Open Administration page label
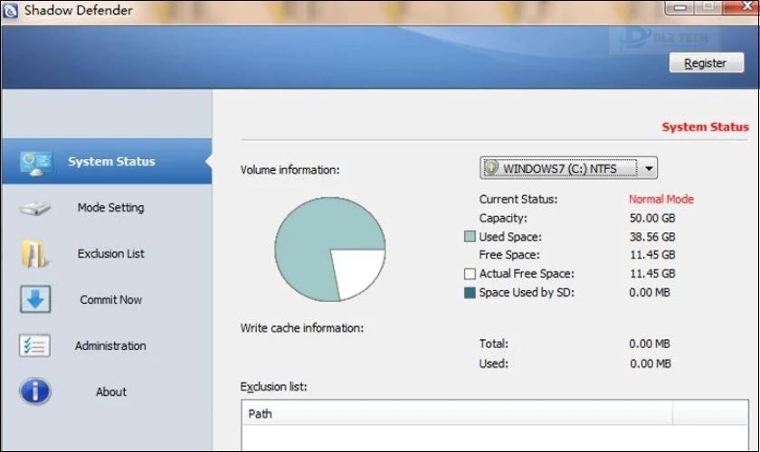This screenshot has height=452, width=760. [x=110, y=345]
